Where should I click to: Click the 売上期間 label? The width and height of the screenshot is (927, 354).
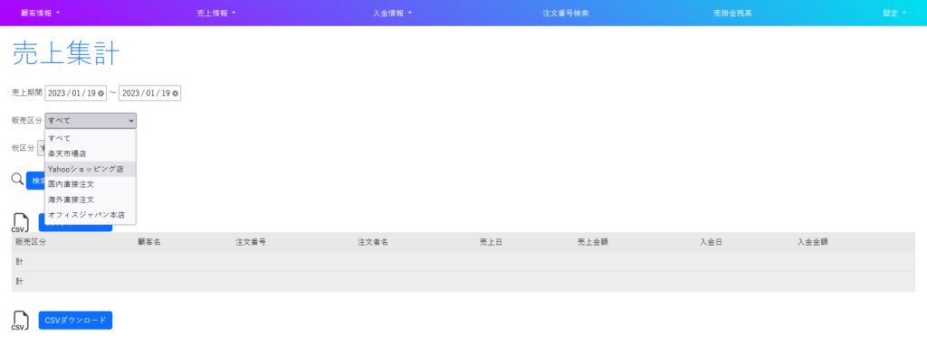click(27, 93)
